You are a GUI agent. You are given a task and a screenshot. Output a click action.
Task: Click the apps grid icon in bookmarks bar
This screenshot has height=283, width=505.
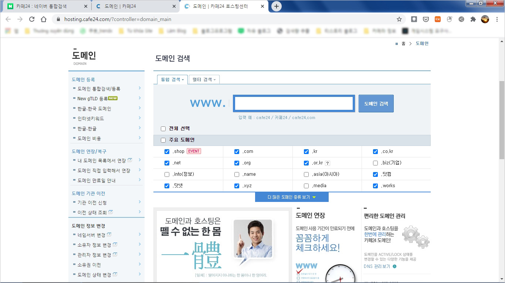click(8, 31)
